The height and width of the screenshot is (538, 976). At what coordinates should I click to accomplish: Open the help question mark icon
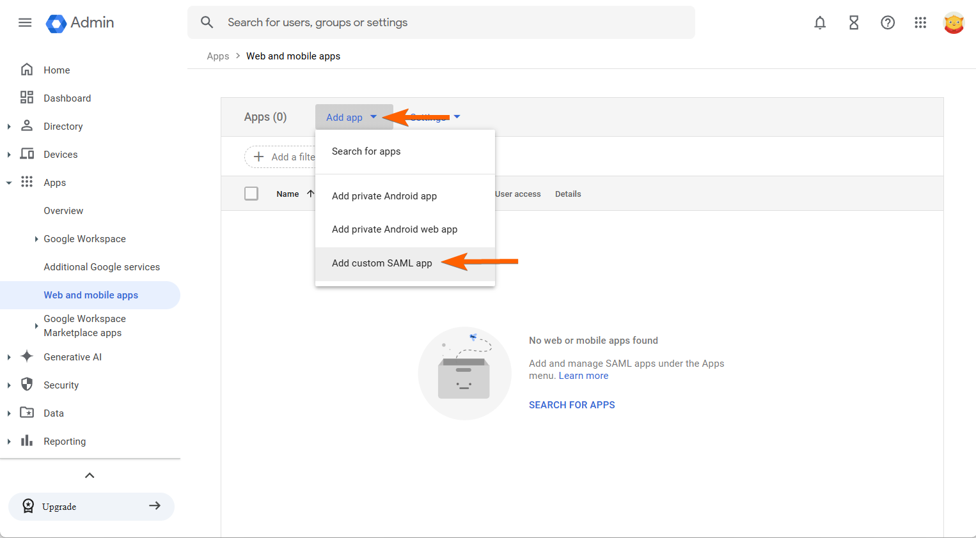click(888, 23)
